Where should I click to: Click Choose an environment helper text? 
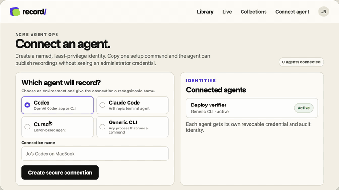[x=88, y=91]
